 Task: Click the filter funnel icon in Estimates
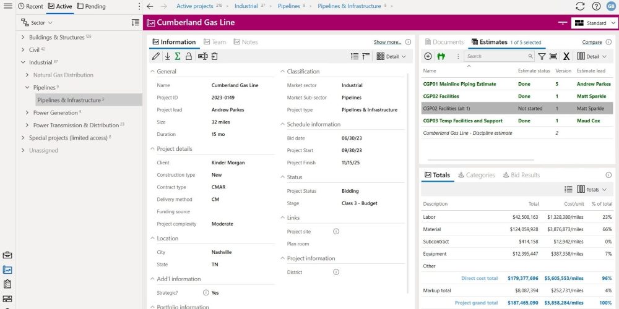click(542, 56)
